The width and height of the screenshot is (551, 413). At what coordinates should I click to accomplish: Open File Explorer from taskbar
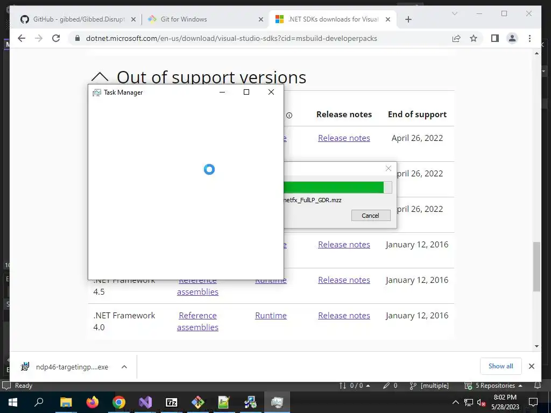click(x=66, y=402)
